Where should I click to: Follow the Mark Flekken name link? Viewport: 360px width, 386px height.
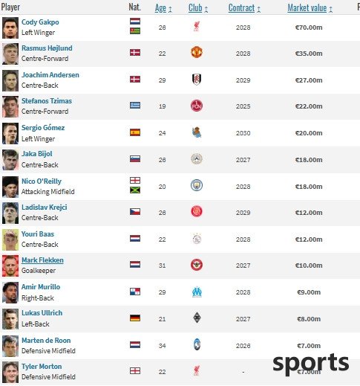pos(42,260)
